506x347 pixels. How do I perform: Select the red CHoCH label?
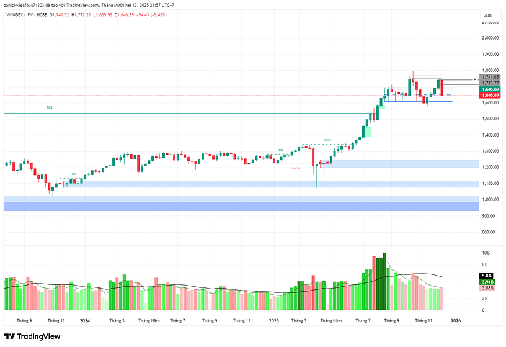coord(295,168)
